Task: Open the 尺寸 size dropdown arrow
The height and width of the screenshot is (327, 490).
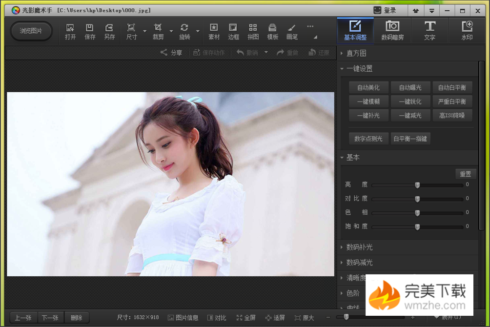Action: tap(145, 32)
